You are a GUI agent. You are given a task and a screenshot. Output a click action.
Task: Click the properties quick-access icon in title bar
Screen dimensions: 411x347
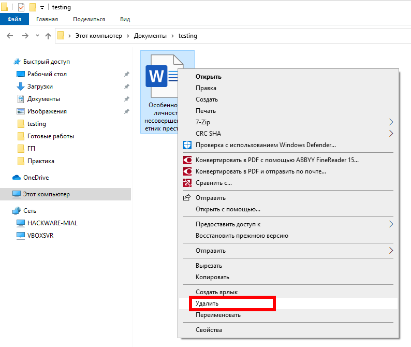pos(21,7)
